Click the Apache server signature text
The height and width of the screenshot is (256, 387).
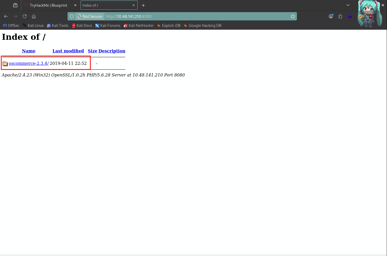pyautogui.click(x=93, y=75)
